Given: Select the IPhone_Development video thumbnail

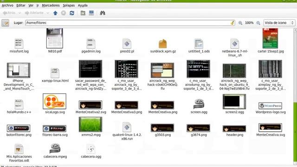Looking at the screenshot, I should [x=19, y=70].
